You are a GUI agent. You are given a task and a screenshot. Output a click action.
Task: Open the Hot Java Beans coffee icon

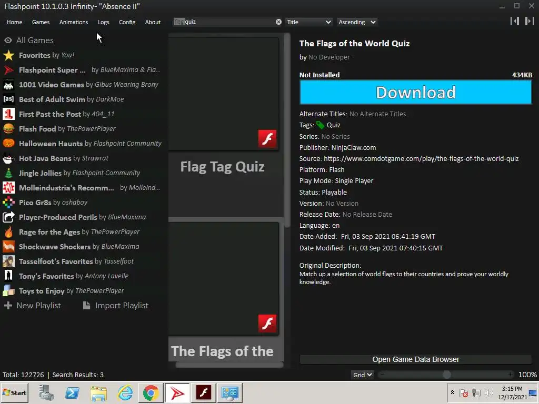pos(8,158)
